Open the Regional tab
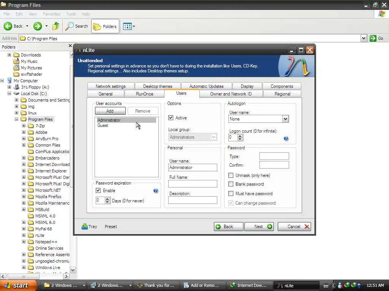389x291 pixels. point(282,94)
